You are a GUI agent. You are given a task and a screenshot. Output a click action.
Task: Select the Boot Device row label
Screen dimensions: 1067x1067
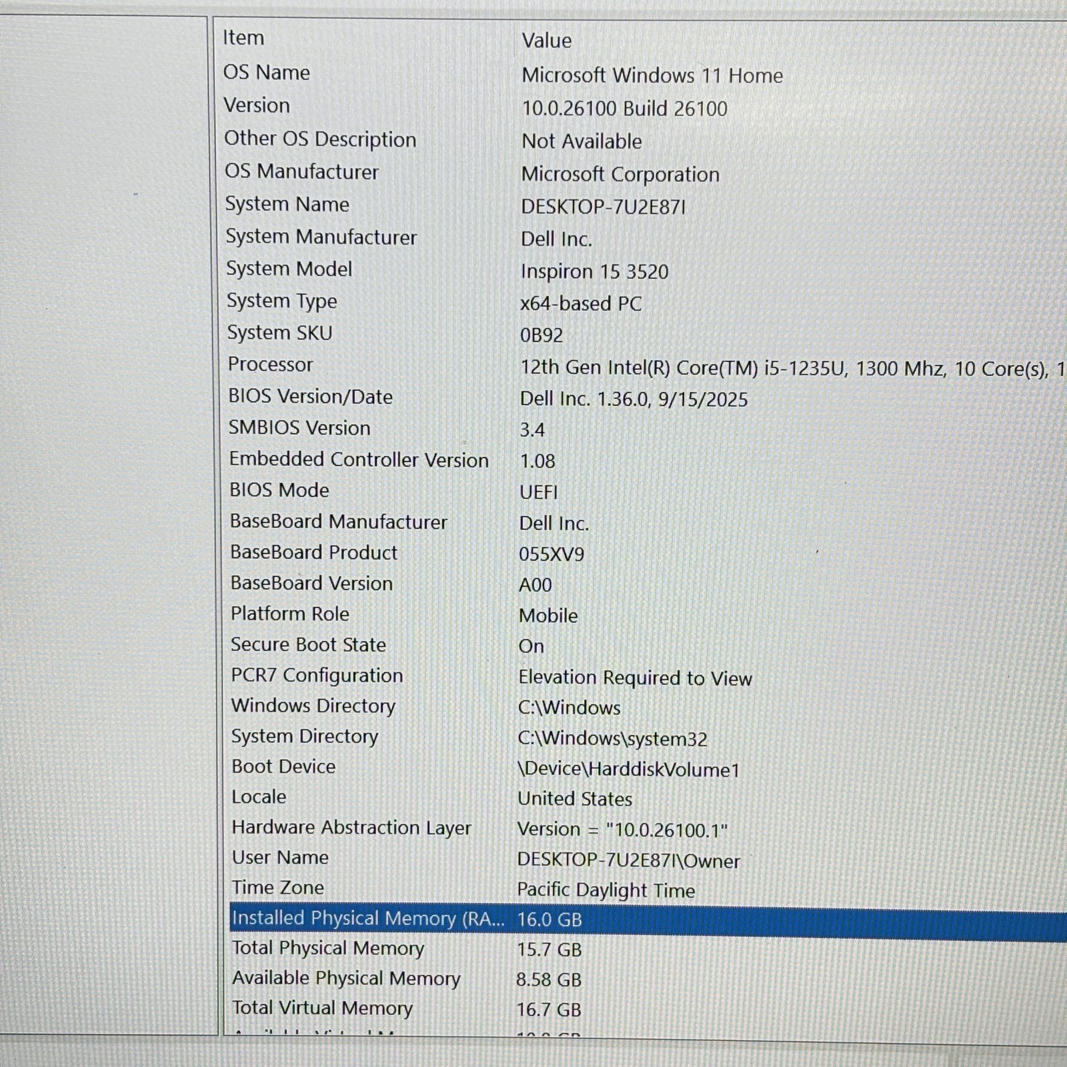[x=283, y=766]
